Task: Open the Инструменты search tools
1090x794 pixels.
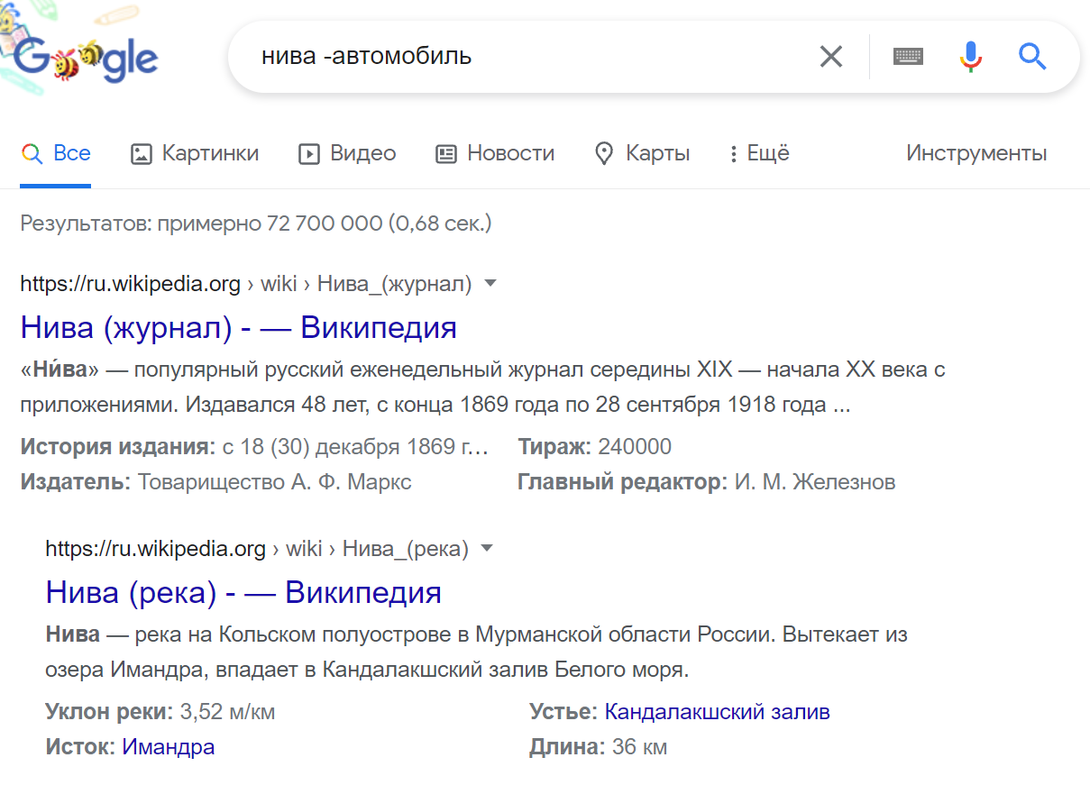Action: 976,153
